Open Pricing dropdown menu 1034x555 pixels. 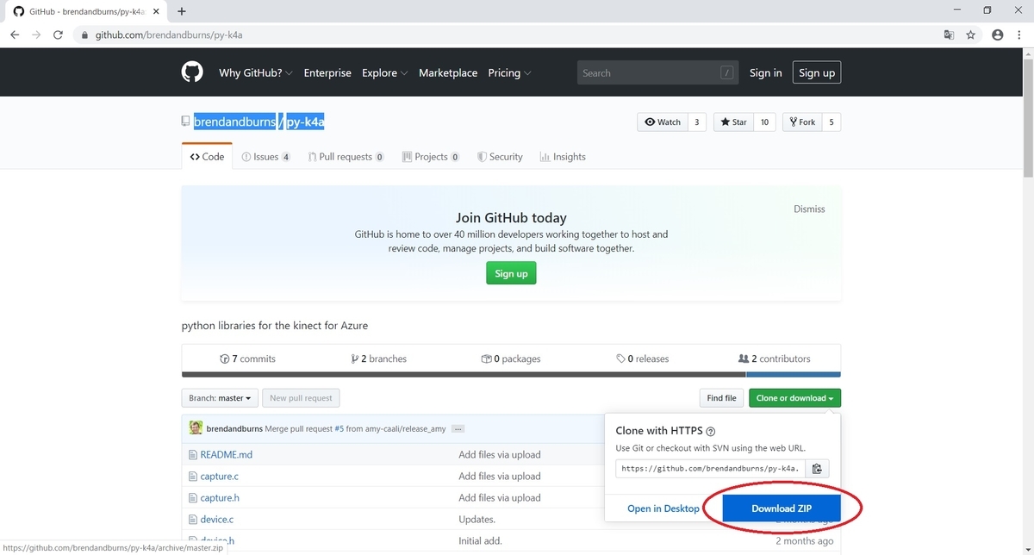(509, 73)
